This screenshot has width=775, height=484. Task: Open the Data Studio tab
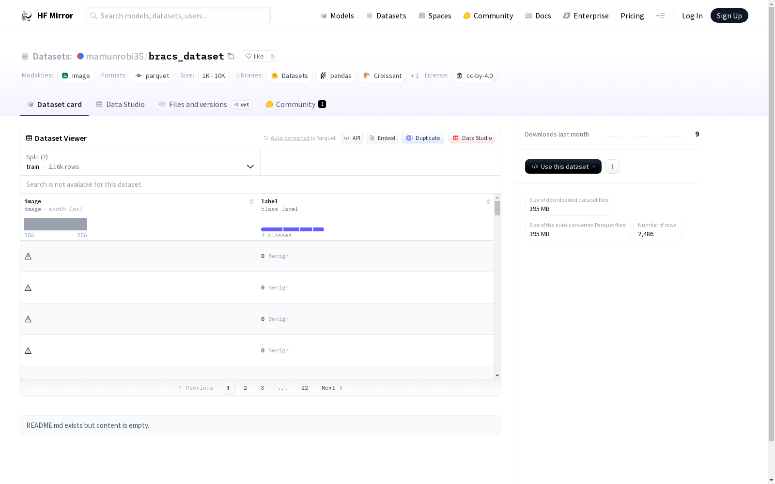tap(121, 105)
